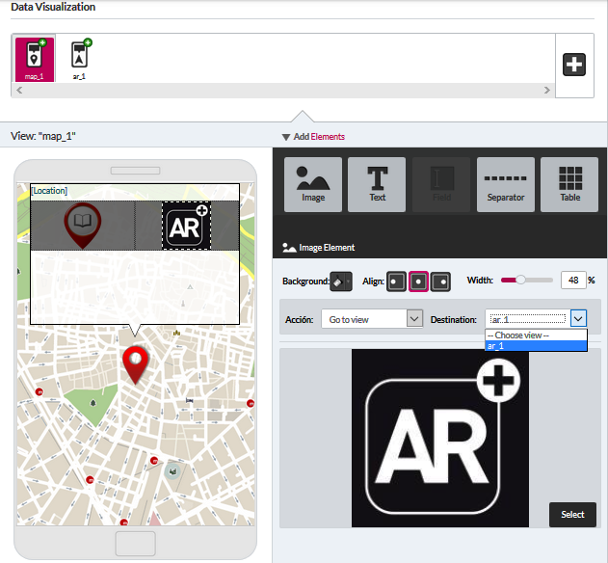Click the Width slider handle
The image size is (608, 563).
tap(520, 280)
